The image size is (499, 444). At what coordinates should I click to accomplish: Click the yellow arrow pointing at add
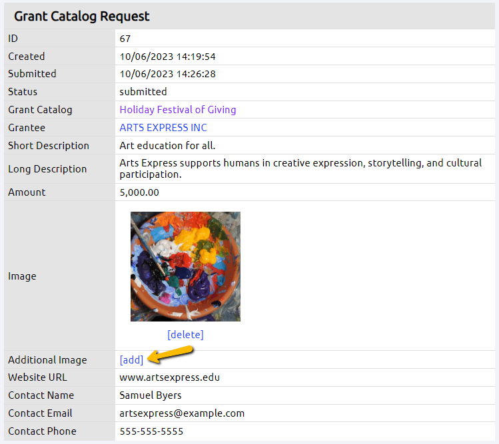[x=171, y=355]
